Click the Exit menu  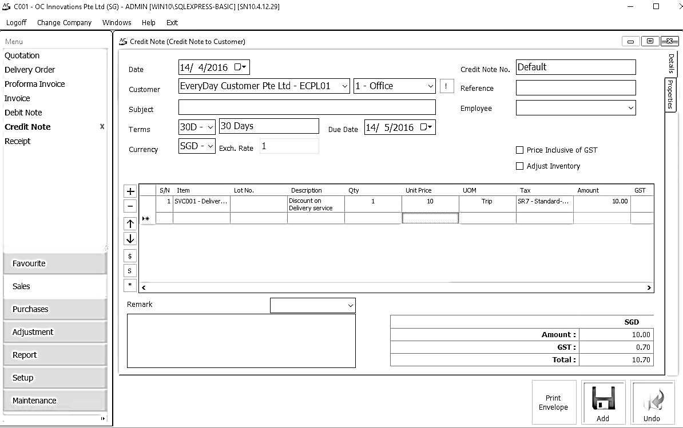172,23
